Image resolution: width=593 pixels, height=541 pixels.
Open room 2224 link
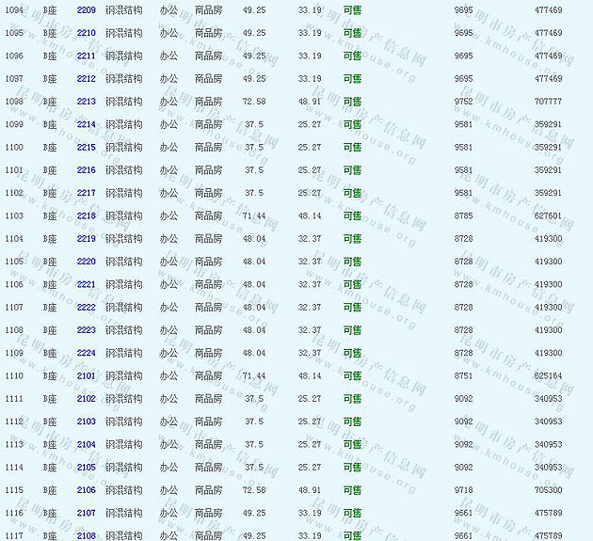(86, 353)
